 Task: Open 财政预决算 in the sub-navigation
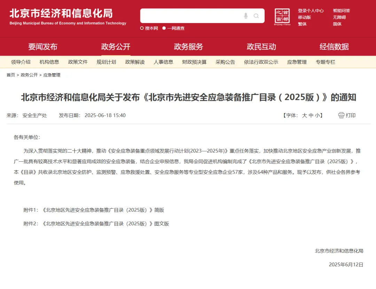point(194,62)
